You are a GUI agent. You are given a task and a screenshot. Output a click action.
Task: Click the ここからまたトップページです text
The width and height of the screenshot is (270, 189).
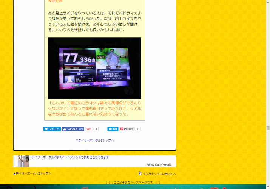pyautogui.click(x=133, y=182)
